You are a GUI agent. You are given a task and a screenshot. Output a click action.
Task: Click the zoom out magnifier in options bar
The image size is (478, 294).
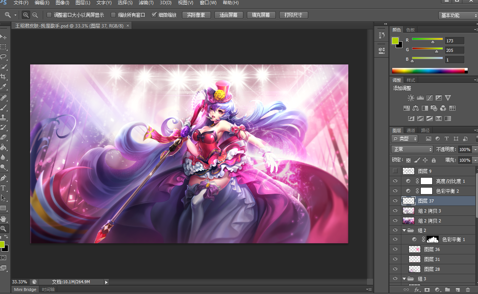coord(35,15)
